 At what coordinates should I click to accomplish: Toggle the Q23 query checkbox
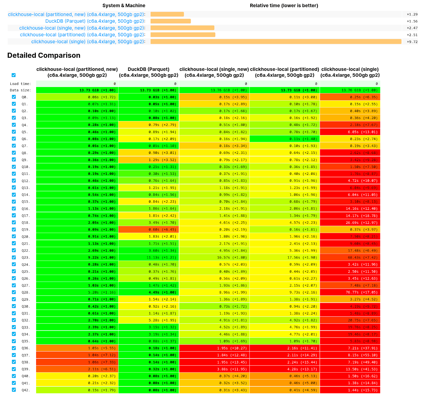click(x=14, y=257)
